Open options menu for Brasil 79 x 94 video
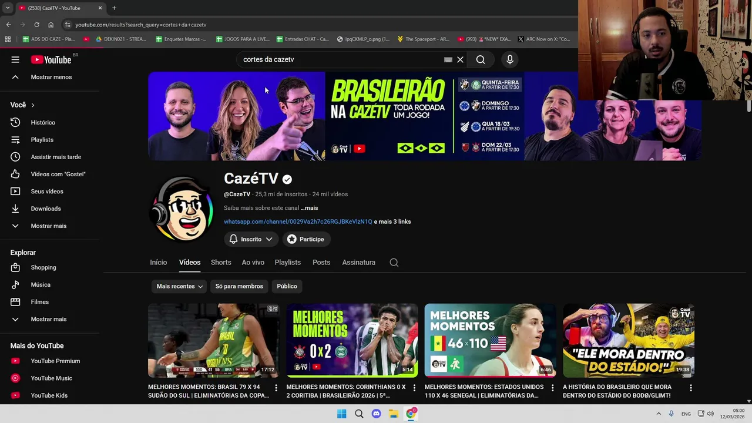 tap(276, 388)
